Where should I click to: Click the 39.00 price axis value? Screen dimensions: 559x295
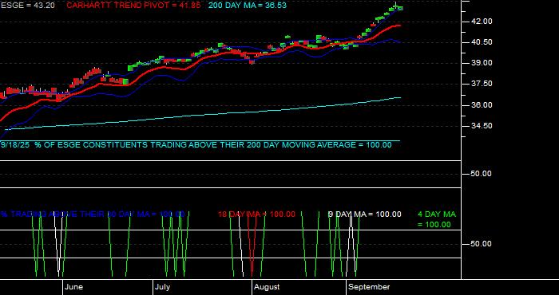click(x=482, y=63)
